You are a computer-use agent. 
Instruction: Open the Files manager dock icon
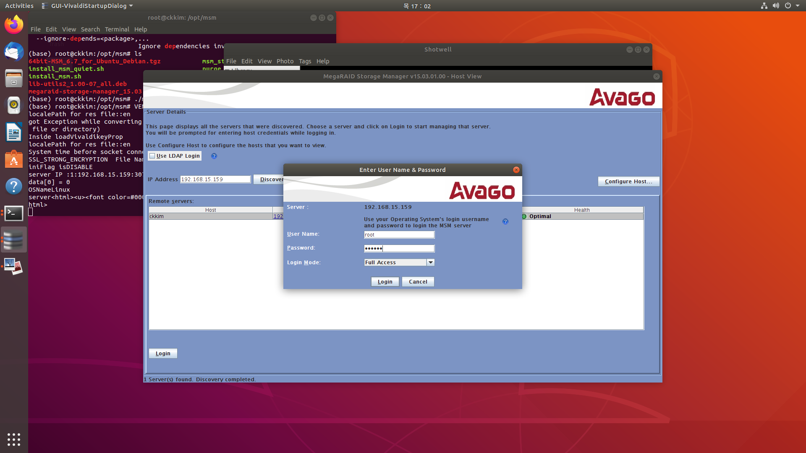pyautogui.click(x=14, y=78)
